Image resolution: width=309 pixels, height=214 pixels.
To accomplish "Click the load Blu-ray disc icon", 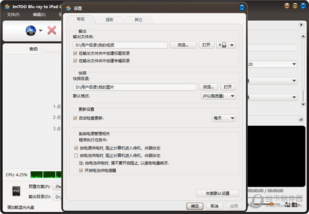I will click(x=31, y=31).
